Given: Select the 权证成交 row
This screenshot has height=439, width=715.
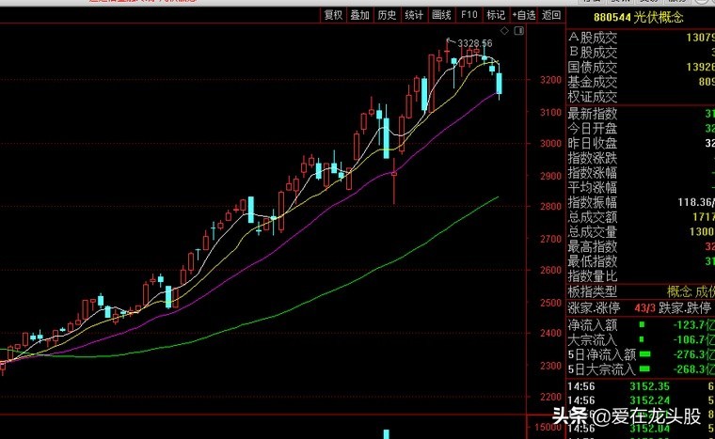Looking at the screenshot, I should coord(641,96).
